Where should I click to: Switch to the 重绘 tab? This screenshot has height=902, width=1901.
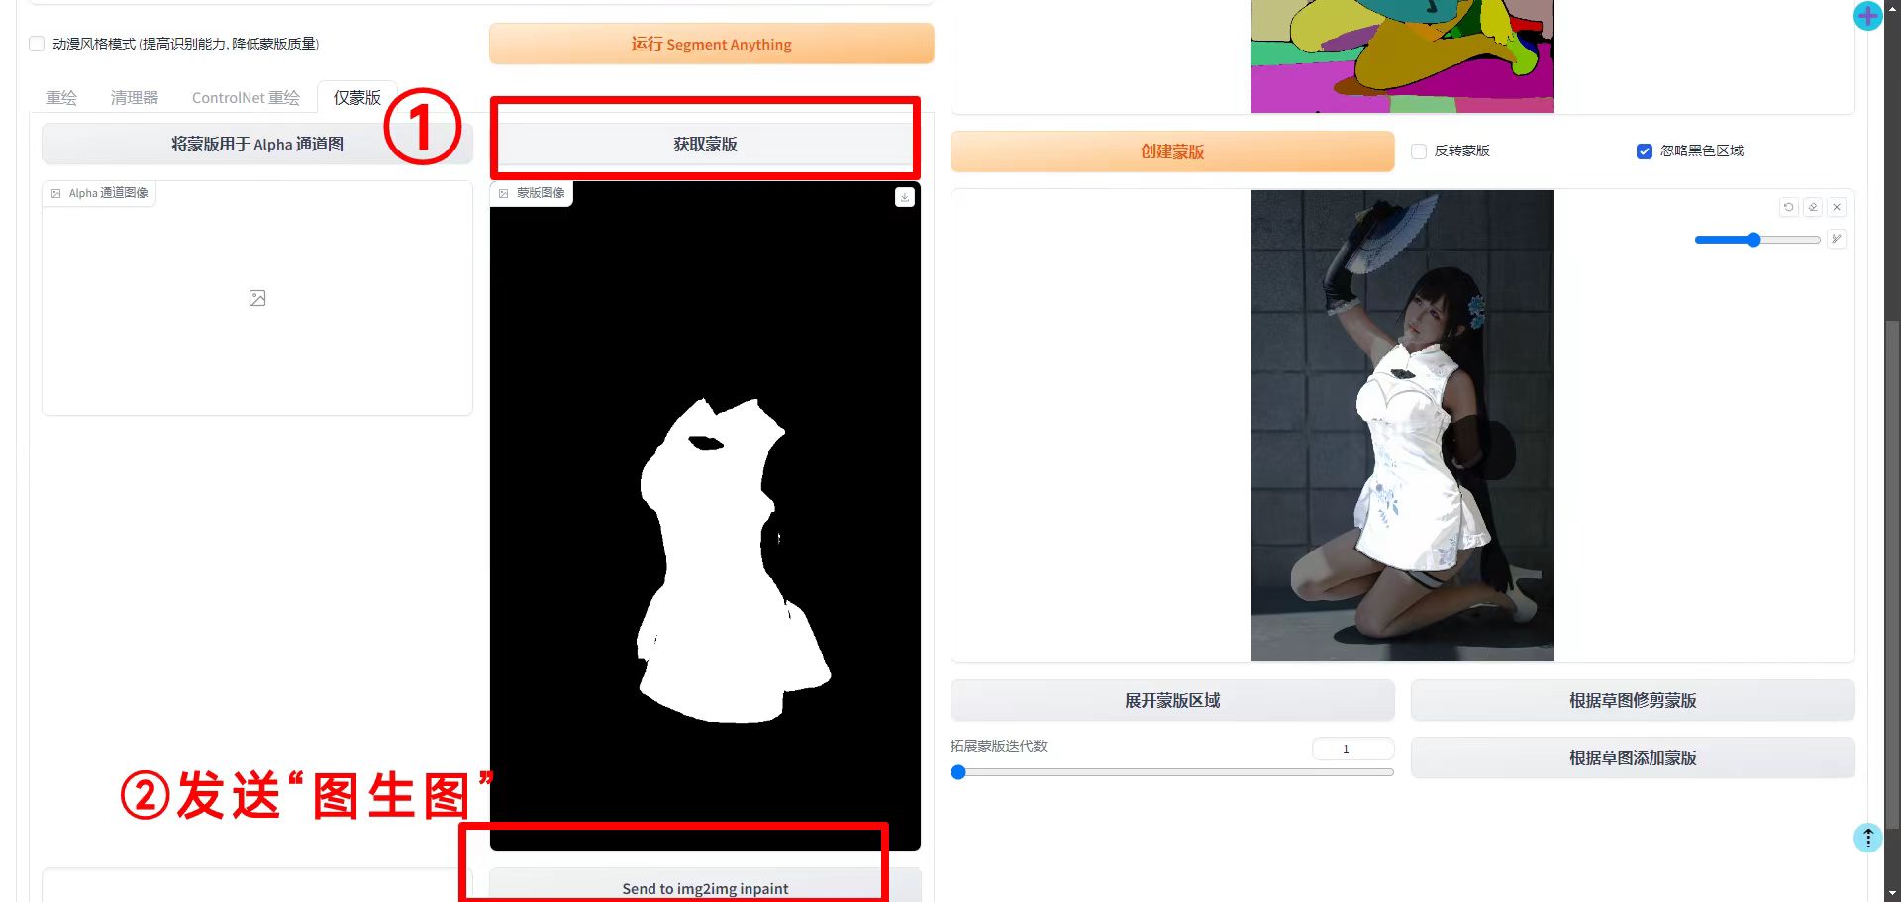click(x=61, y=98)
